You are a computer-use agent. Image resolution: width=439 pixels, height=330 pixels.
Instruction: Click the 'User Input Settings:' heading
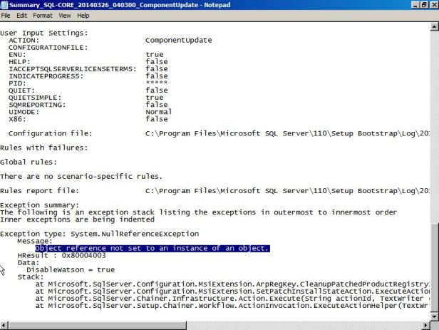click(x=44, y=33)
